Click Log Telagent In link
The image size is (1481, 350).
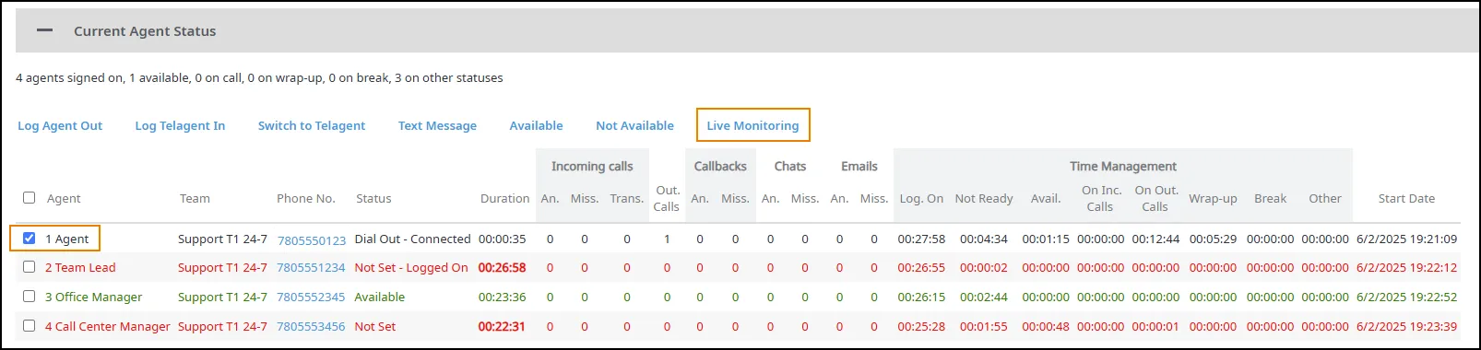click(180, 125)
